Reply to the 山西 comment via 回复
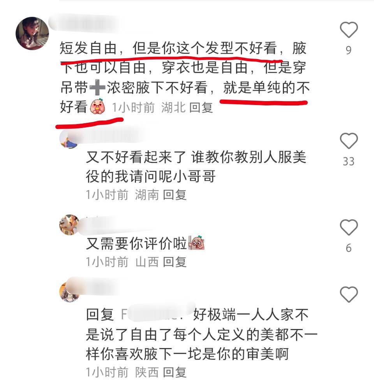 point(175,262)
